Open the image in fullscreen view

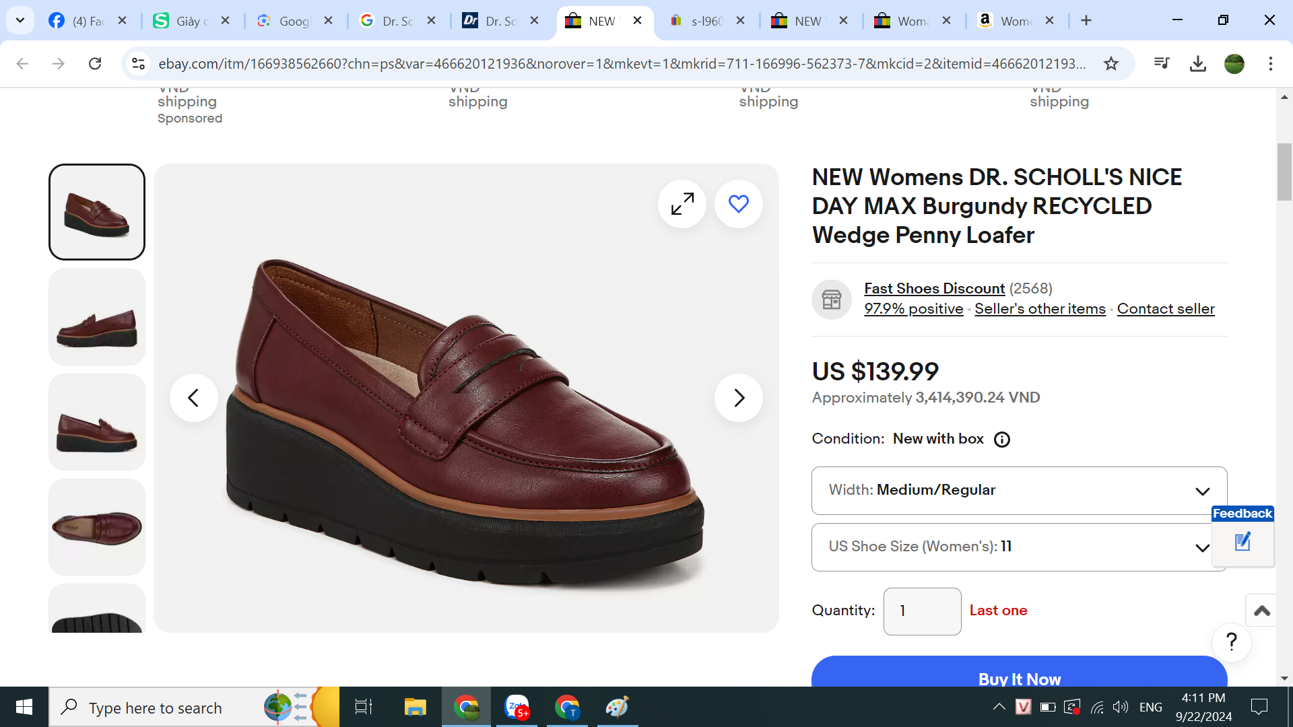[682, 204]
